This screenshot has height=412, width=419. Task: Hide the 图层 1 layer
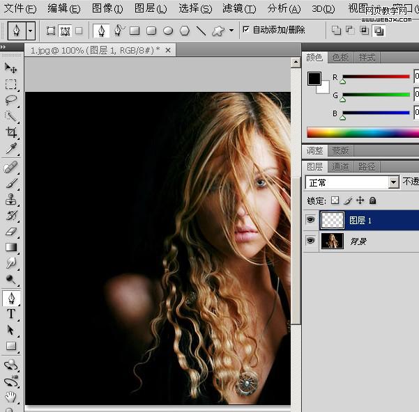310,220
